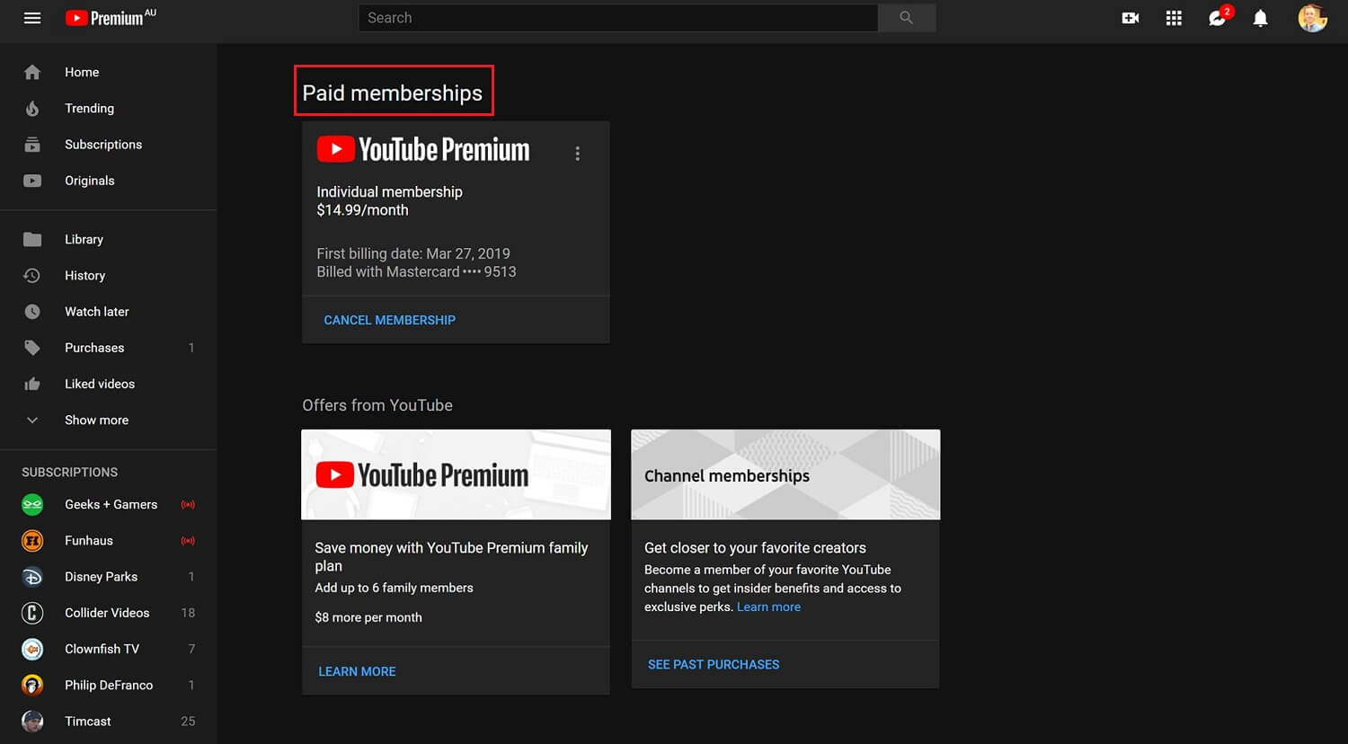Open the create video camera icon
Screen dimensions: 1348x744
[1131, 18]
